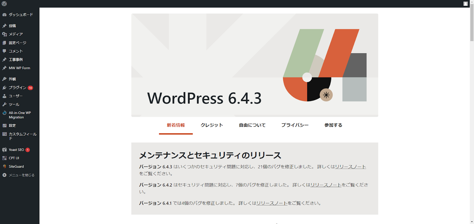Click the ツール wrench icon

tap(4, 104)
